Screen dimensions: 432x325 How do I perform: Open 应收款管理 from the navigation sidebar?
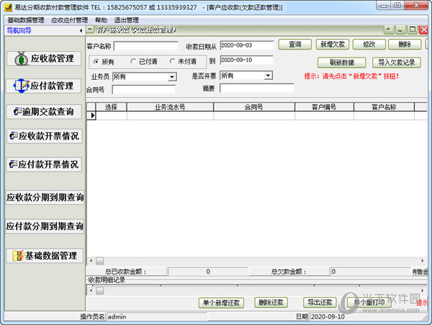click(x=45, y=59)
